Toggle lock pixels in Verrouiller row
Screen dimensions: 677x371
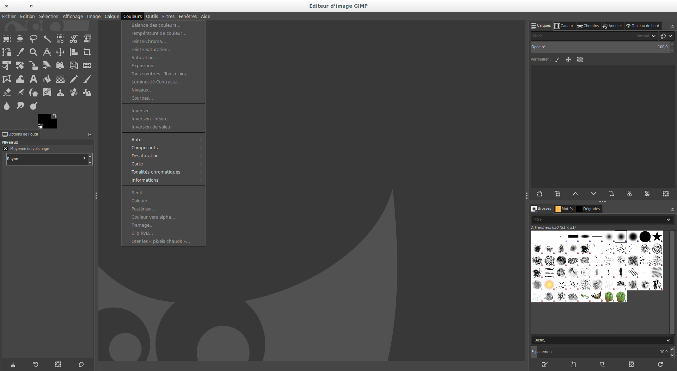point(557,59)
